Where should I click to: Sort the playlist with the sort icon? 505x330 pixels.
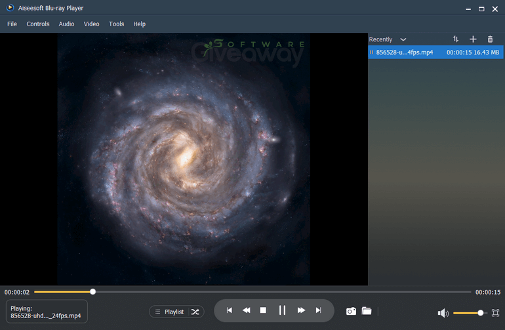456,39
